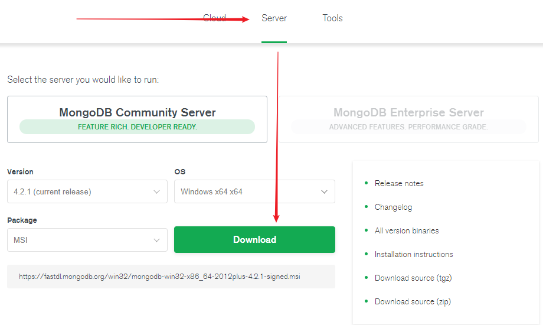Open the Release notes link
The height and width of the screenshot is (325, 543).
(x=399, y=184)
